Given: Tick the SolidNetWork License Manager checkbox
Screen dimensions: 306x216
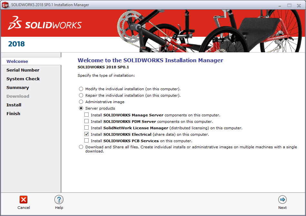Looking at the screenshot, I should (86, 128).
